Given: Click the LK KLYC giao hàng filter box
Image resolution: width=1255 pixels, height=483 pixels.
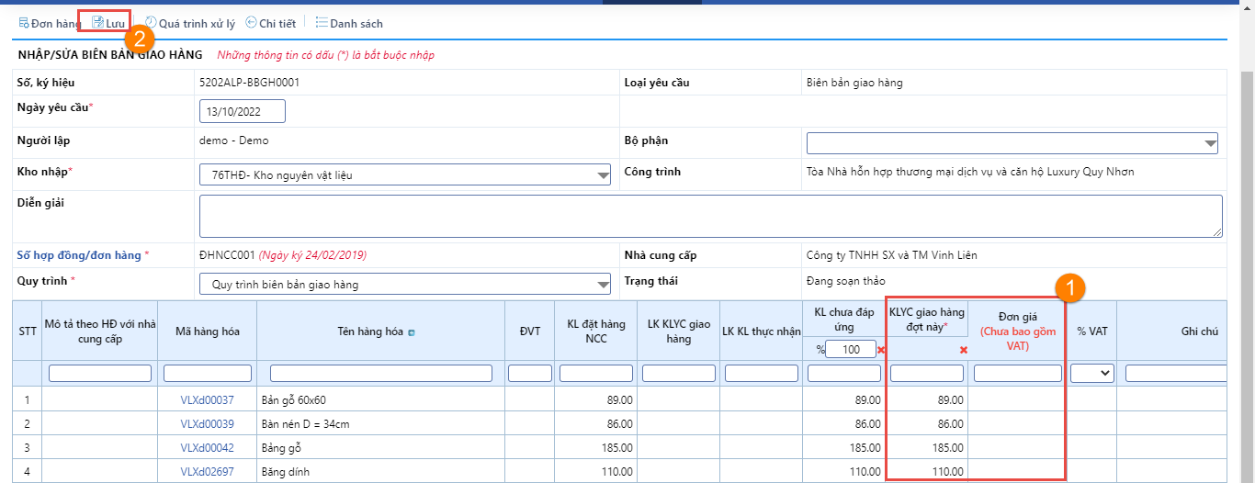Looking at the screenshot, I should click(679, 373).
